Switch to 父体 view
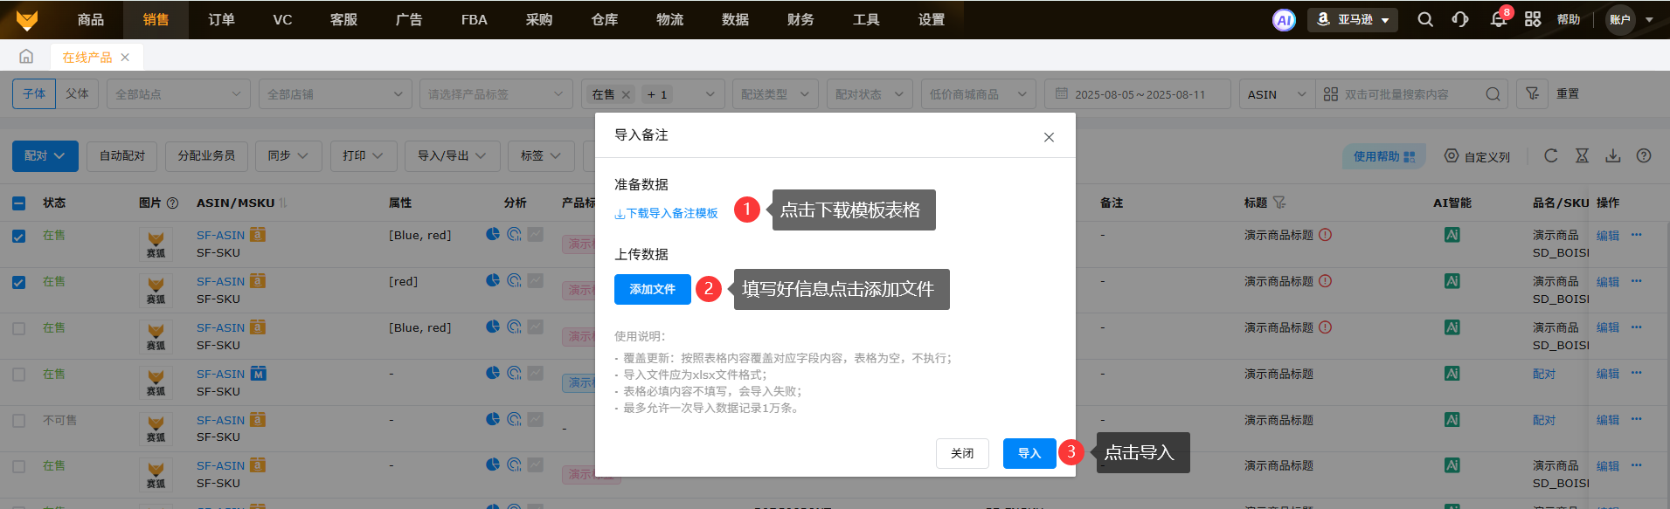Viewport: 1670px width, 509px height. coord(77,93)
